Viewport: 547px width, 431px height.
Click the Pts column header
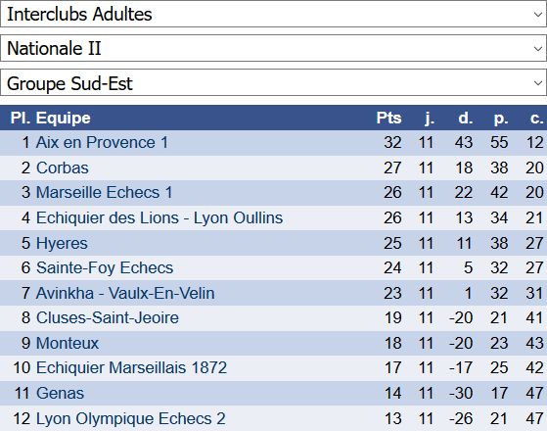(x=389, y=119)
